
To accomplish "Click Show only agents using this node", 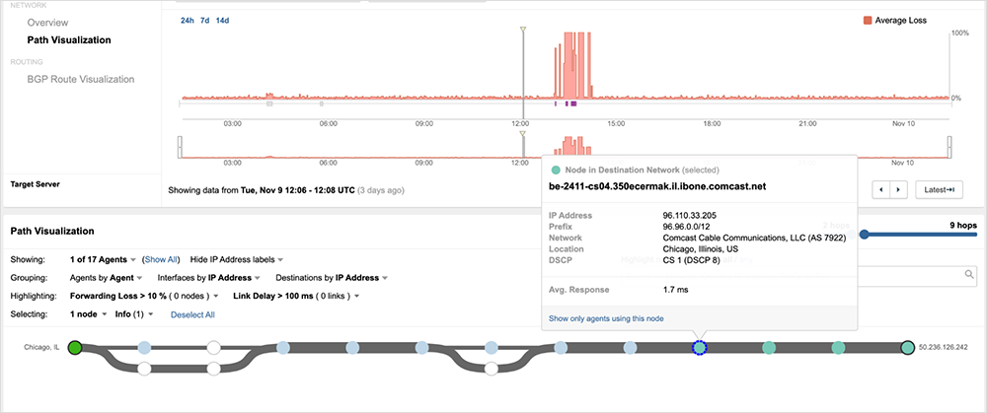I will click(606, 318).
